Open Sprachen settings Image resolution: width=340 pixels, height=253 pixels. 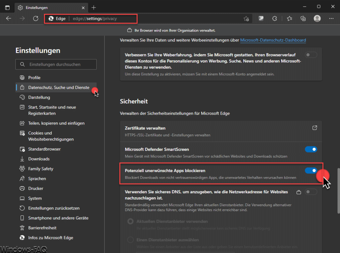[56, 179]
